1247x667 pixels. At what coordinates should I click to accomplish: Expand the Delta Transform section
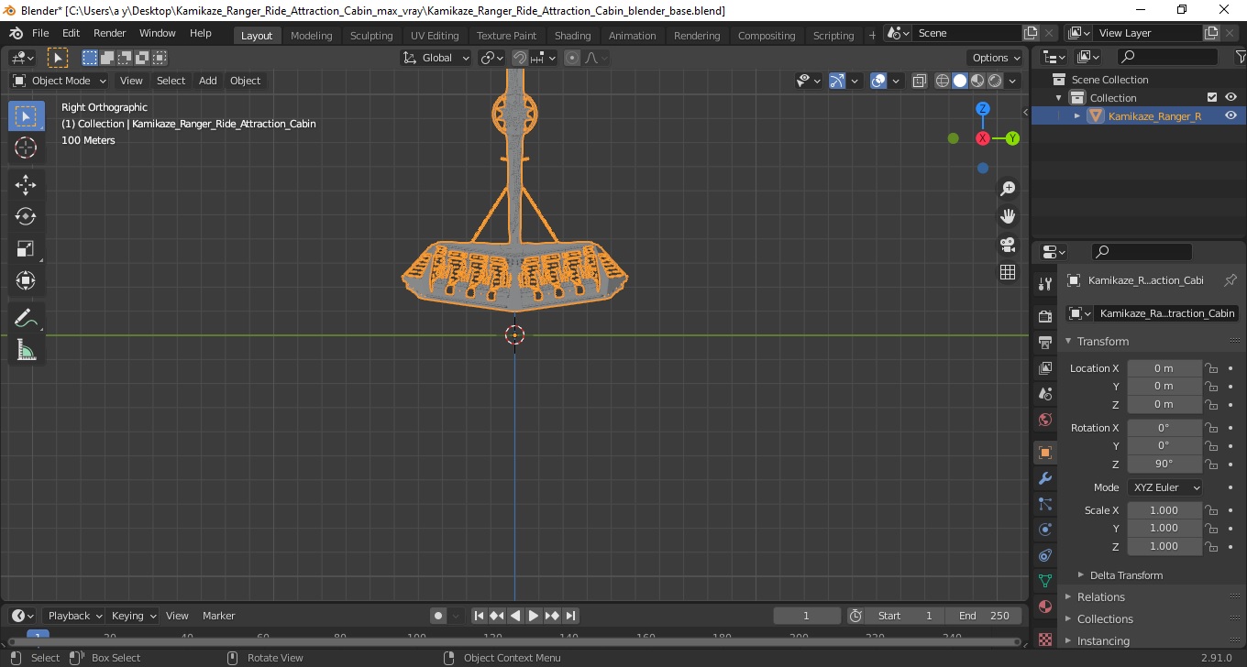pos(1126,575)
